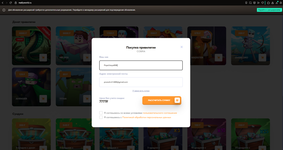
Task: Click the 999 ₽ price tag
Action: point(154,33)
